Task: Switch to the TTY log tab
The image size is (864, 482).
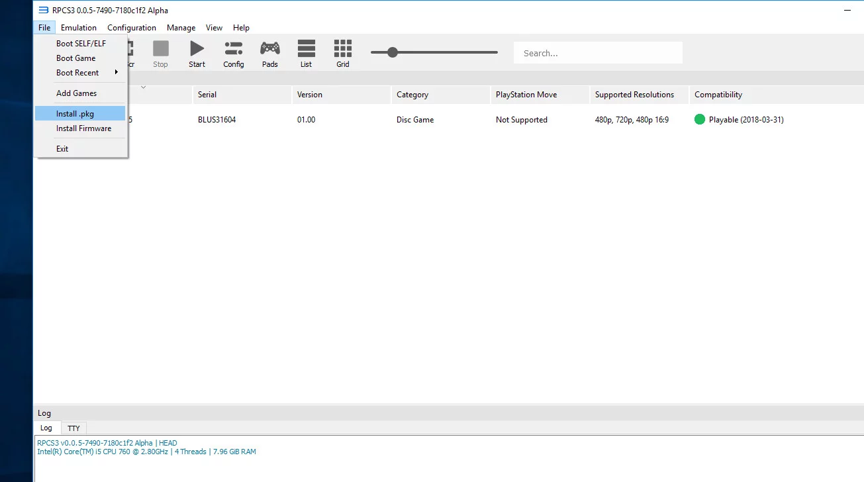Action: [73, 428]
